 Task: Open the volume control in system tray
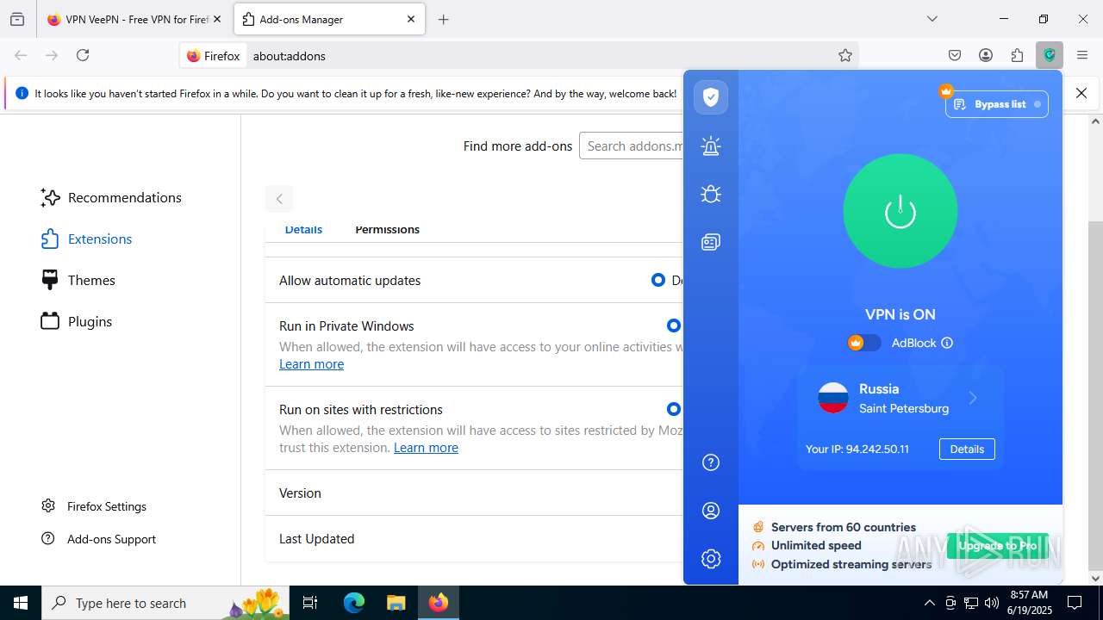(992, 603)
